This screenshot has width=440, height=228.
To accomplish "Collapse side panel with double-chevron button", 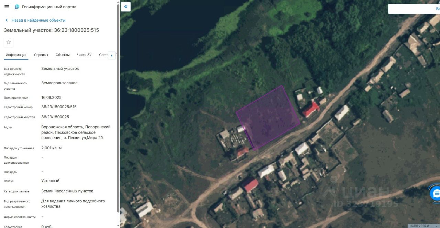I will coord(126,7).
